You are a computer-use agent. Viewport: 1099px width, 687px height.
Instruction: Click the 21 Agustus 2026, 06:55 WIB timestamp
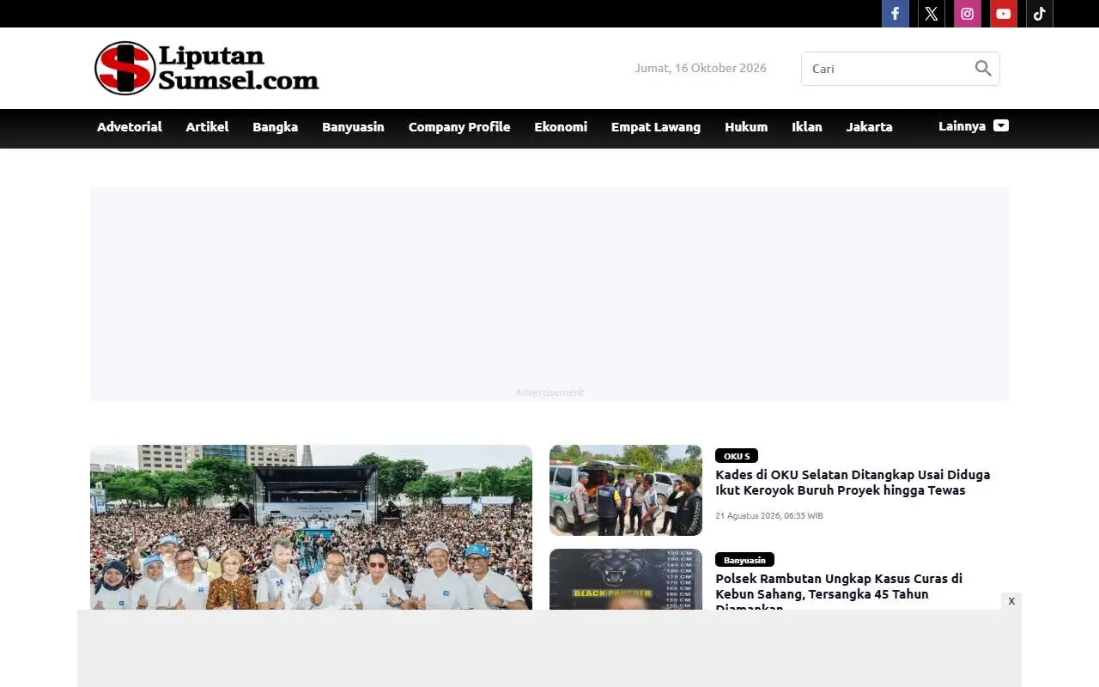pos(769,516)
